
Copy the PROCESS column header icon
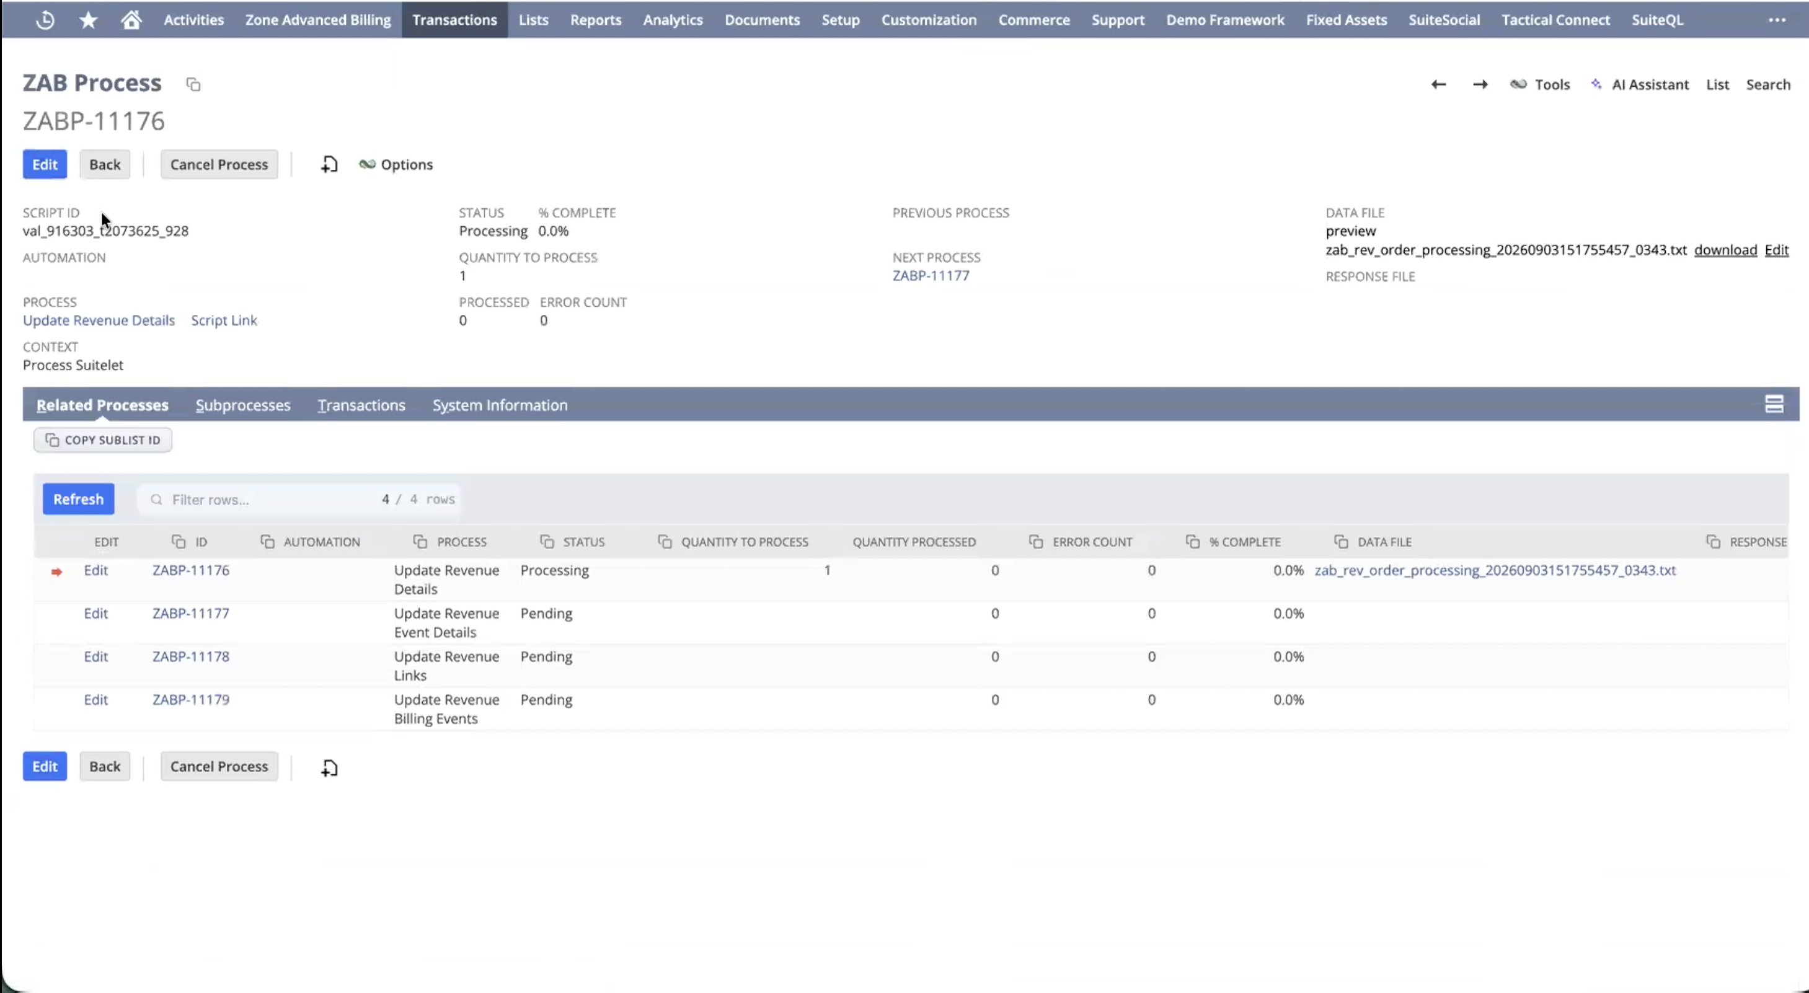pyautogui.click(x=420, y=542)
